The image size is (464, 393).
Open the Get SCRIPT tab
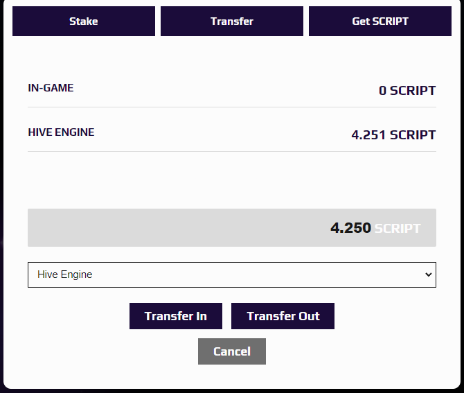(x=380, y=21)
